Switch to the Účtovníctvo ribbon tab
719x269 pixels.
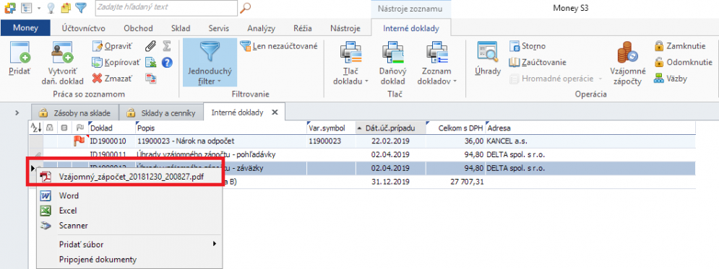pyautogui.click(x=83, y=28)
